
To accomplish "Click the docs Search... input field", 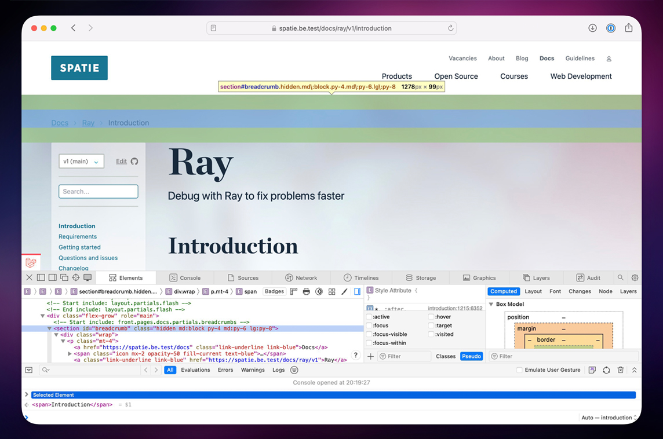I will tap(99, 191).
